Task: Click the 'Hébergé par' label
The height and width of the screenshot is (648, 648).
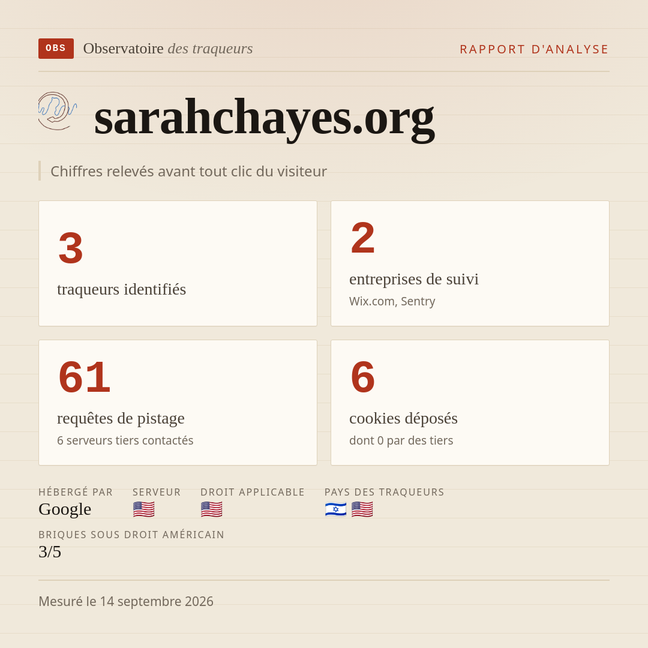Action: click(76, 492)
